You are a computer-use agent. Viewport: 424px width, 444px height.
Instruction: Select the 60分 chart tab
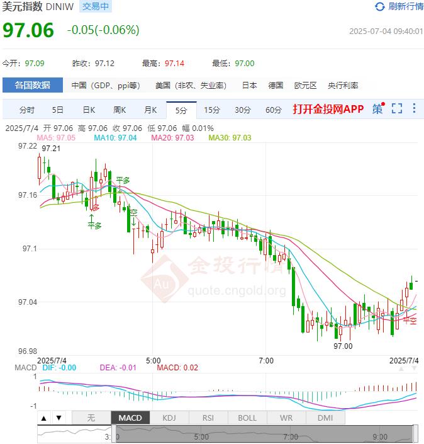274,110
